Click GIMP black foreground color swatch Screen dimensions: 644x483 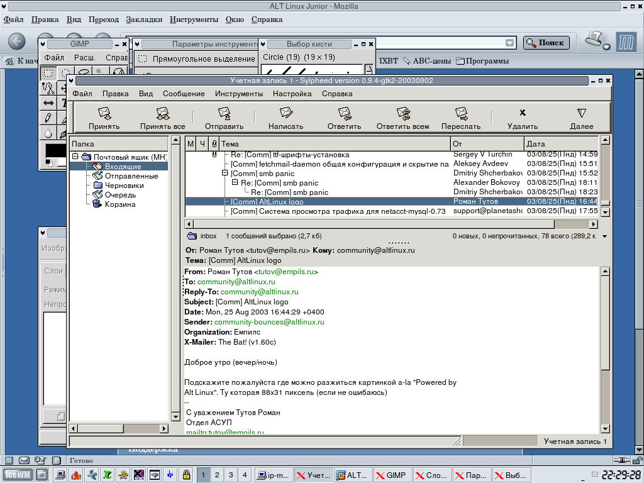[55, 151]
